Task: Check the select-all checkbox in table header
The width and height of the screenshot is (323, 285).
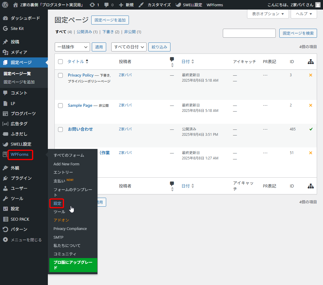Action: tap(60, 62)
